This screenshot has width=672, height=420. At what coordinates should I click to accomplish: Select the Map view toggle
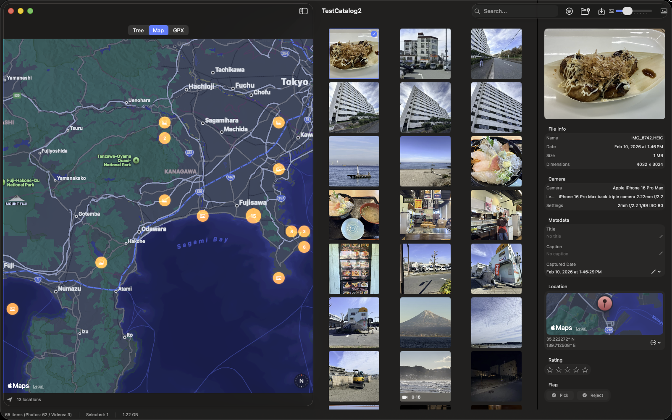pyautogui.click(x=158, y=30)
